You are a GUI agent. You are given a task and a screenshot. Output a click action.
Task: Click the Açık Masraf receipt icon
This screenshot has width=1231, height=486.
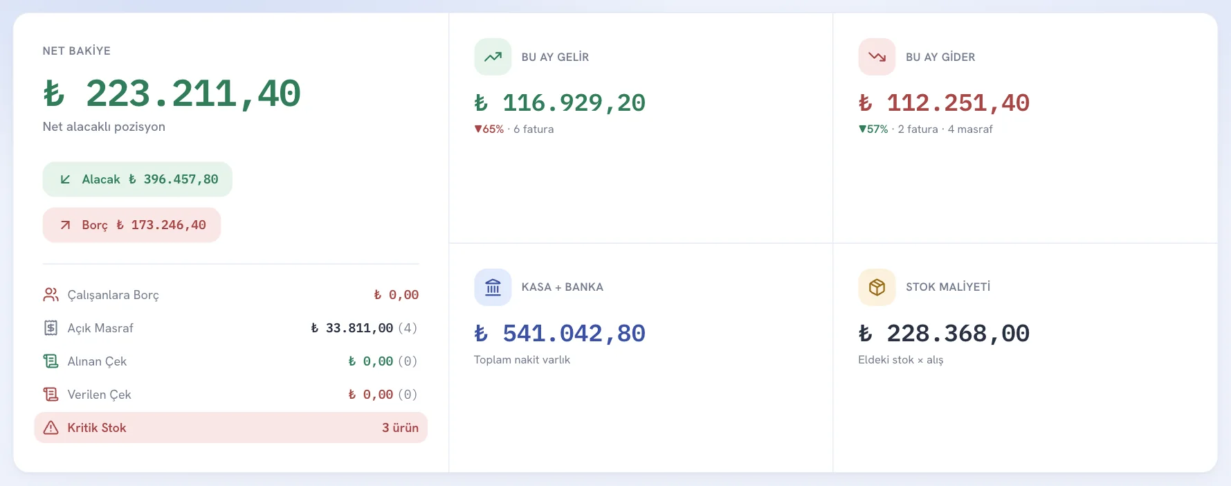tap(51, 328)
